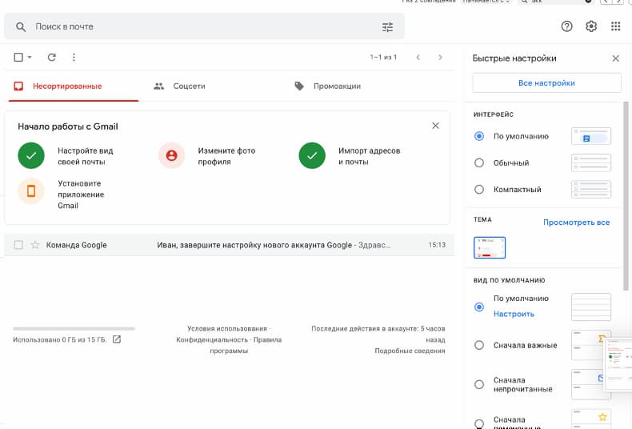Dismiss the Начало работы с Gmail card
This screenshot has height=429, width=632.
[x=435, y=126]
